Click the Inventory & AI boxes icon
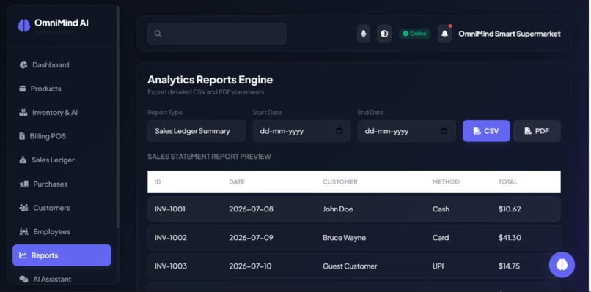The image size is (591, 292). point(23,112)
